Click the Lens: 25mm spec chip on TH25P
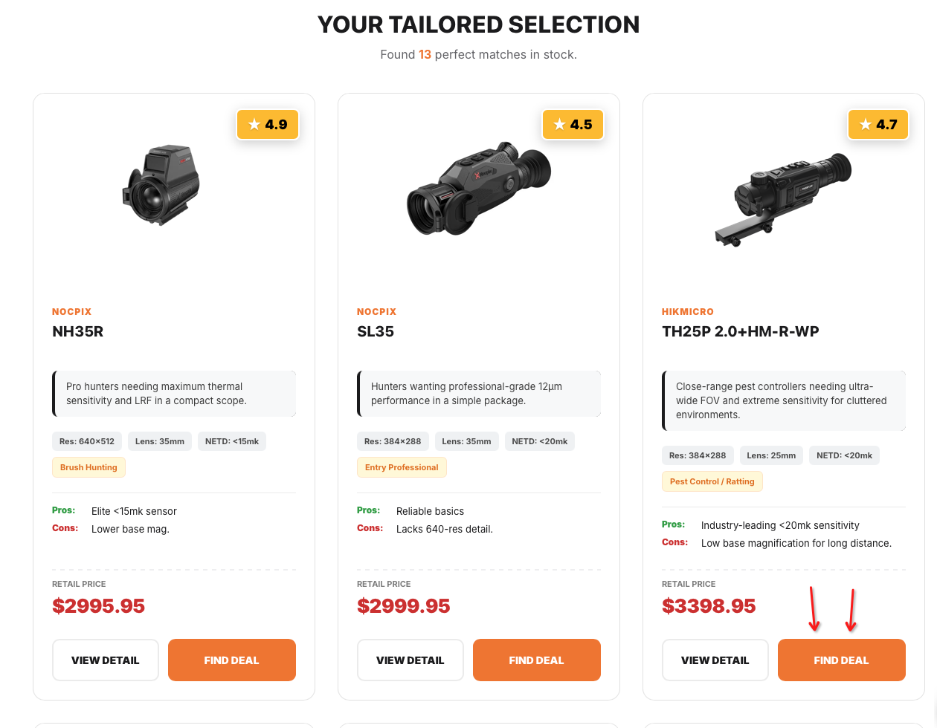 click(x=771, y=455)
